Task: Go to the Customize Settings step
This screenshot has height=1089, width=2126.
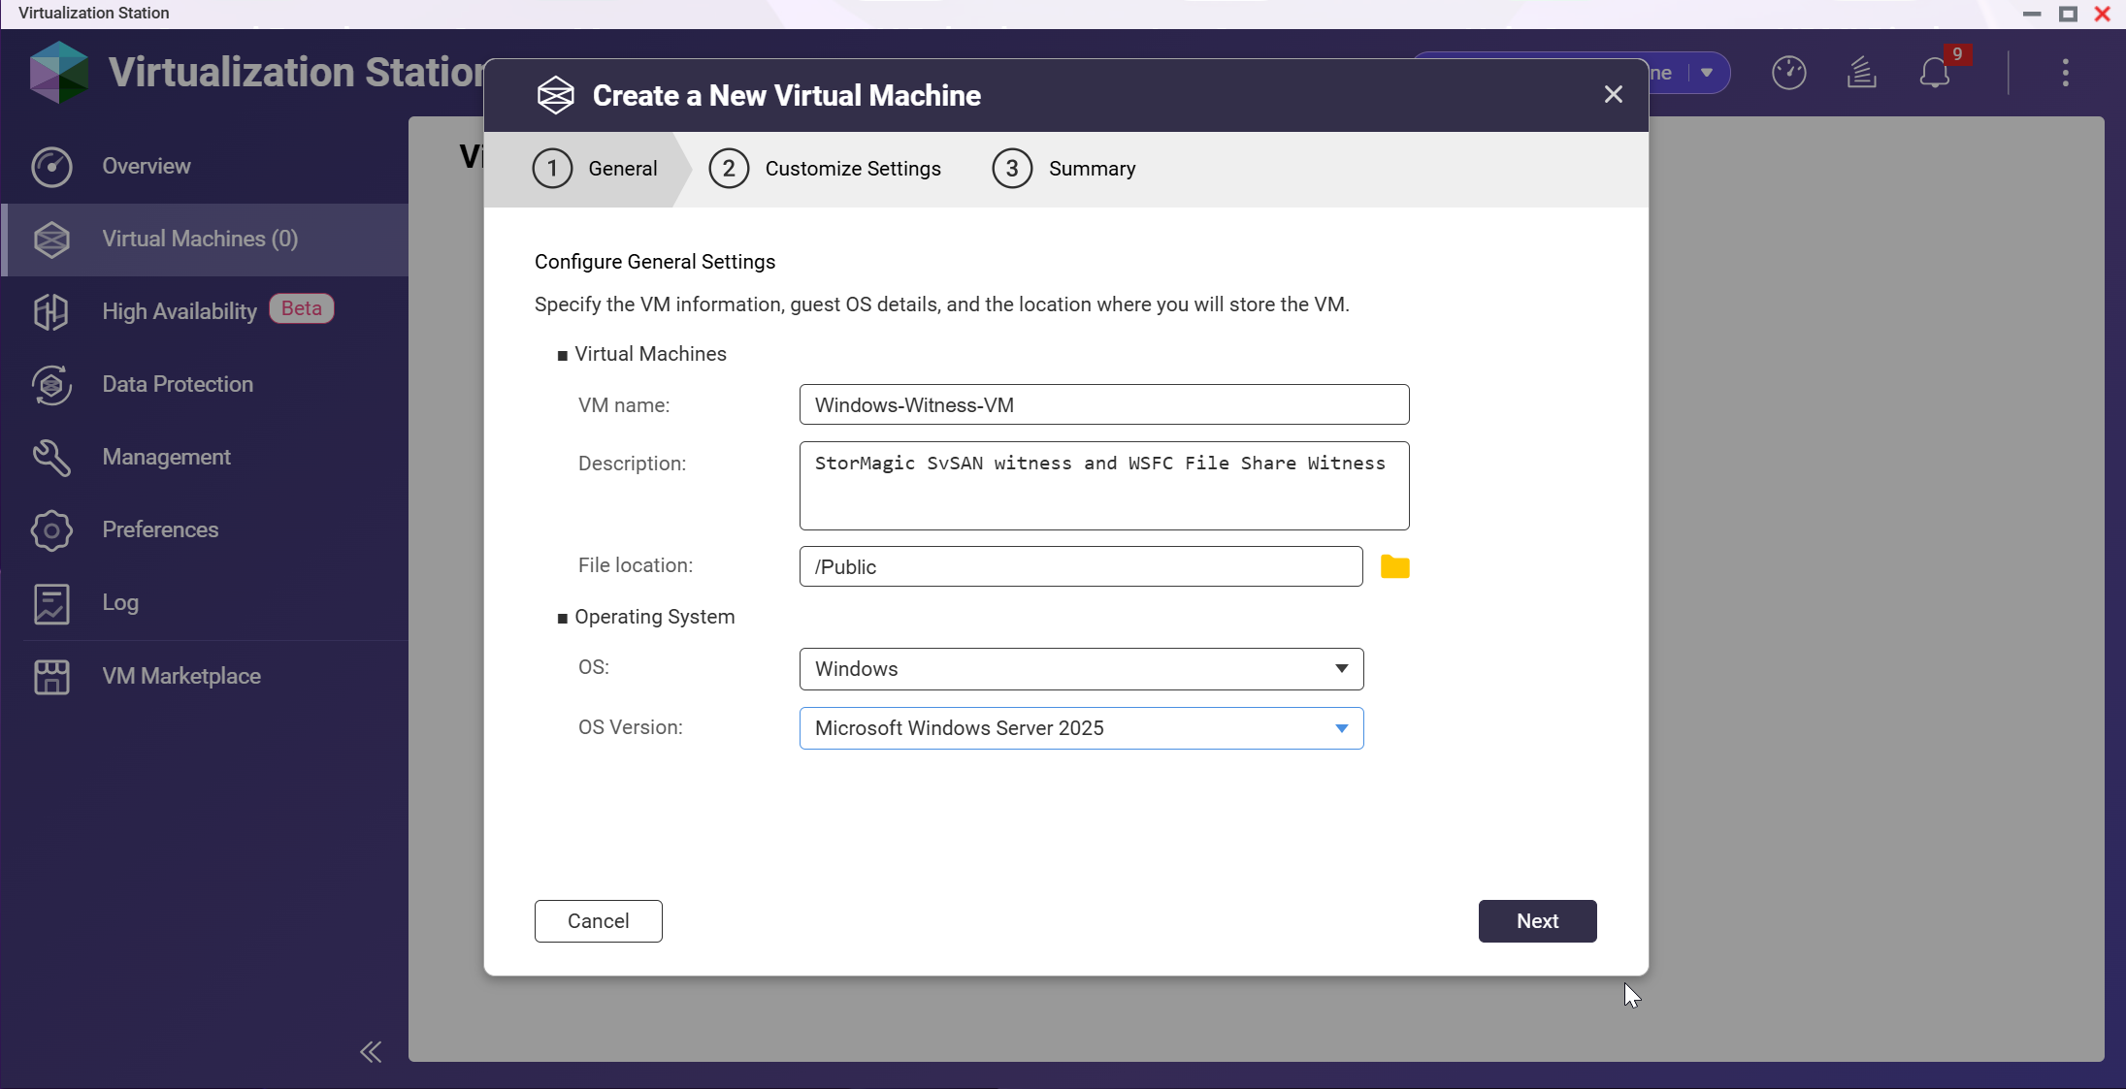Action: (x=825, y=169)
